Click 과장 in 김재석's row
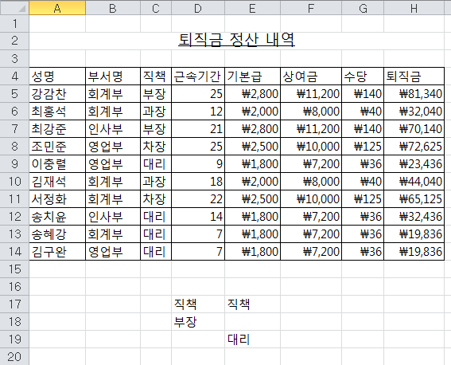This screenshot has height=365, width=451. tap(156, 182)
